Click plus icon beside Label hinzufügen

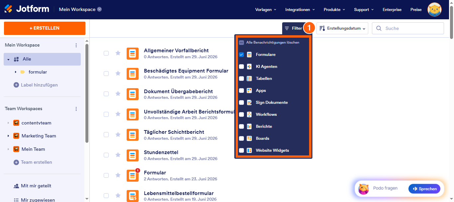click(16, 85)
